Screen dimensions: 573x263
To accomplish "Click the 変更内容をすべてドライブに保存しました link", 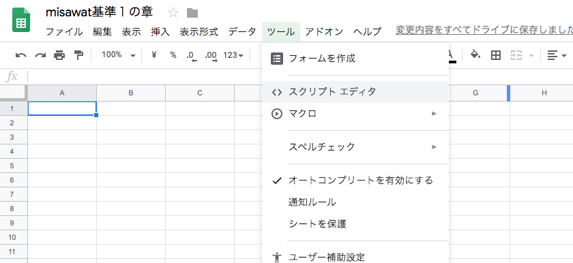I will coord(484,31).
